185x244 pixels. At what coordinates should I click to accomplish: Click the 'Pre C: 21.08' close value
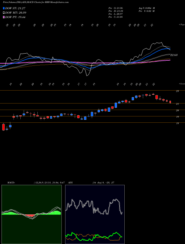[116, 17]
